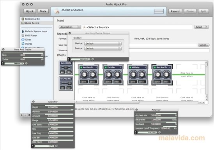
Task: Click the Record button
Action: [x=175, y=11]
